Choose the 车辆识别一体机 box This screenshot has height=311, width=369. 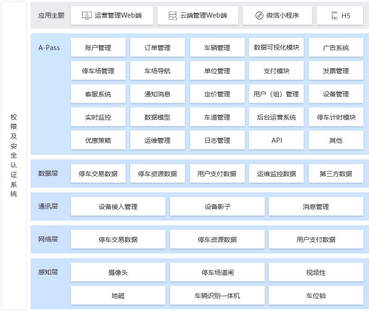coord(217,296)
